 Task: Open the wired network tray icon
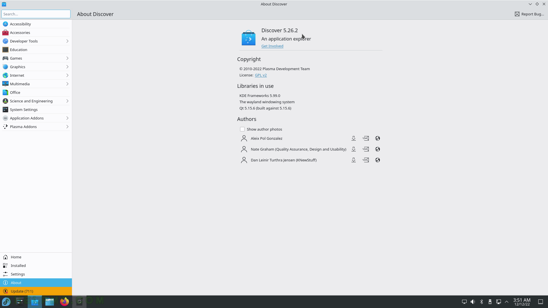tap(499, 302)
